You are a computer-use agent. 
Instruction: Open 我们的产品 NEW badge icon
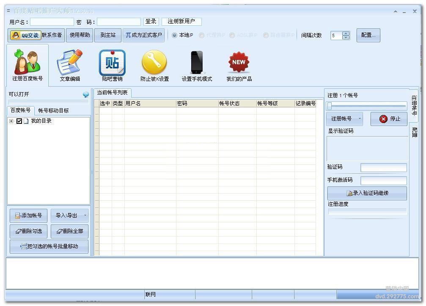point(239,63)
